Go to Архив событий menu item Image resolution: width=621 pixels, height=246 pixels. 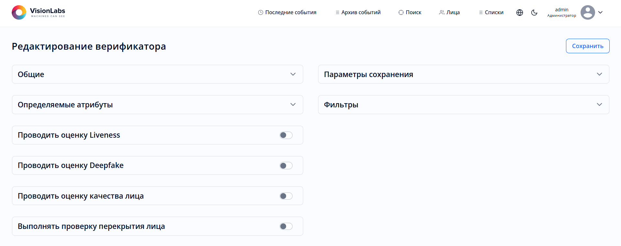click(361, 13)
